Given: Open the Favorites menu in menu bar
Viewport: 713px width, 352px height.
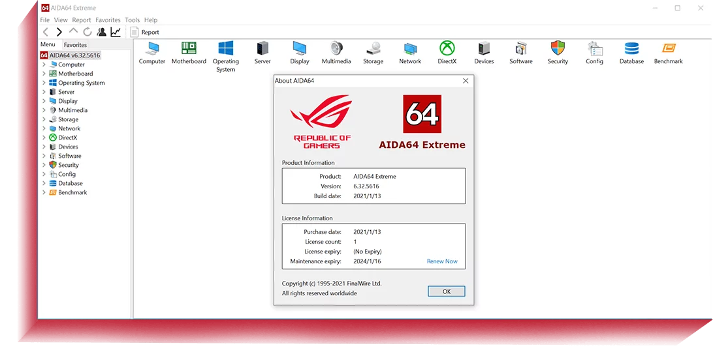Looking at the screenshot, I should [x=108, y=20].
